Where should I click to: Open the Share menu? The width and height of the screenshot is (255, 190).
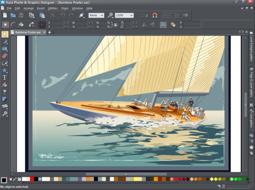click(65, 9)
